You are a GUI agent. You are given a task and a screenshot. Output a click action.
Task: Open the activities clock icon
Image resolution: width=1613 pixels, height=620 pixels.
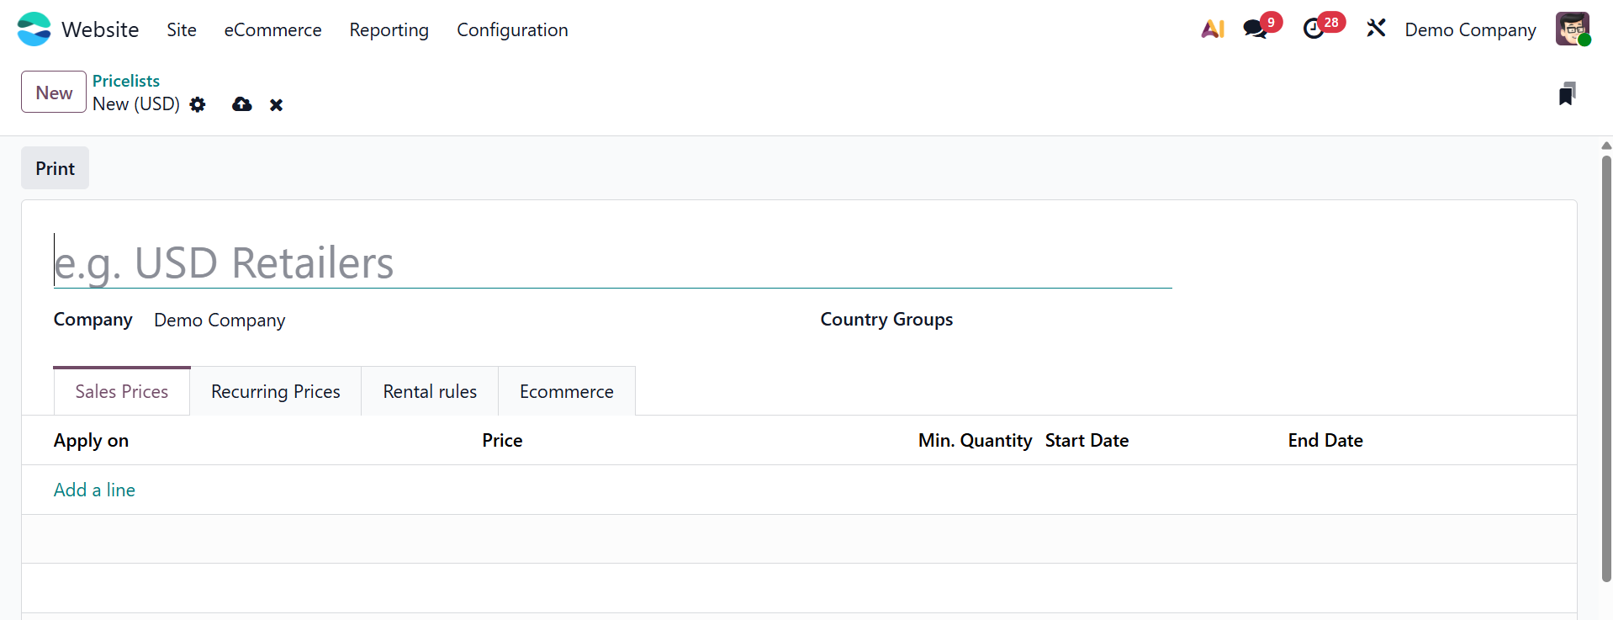pyautogui.click(x=1313, y=29)
